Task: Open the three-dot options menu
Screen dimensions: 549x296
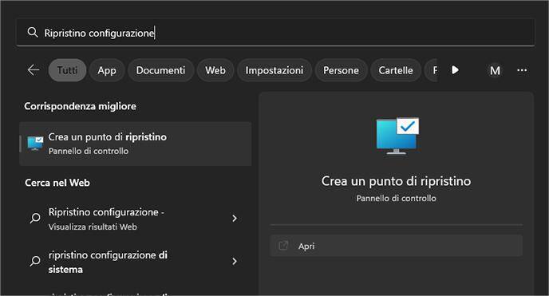Action: [522, 70]
